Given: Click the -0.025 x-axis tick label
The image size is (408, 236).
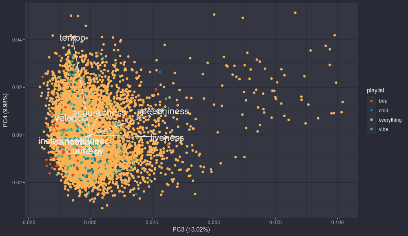Looking at the screenshot, I should pos(28,223).
